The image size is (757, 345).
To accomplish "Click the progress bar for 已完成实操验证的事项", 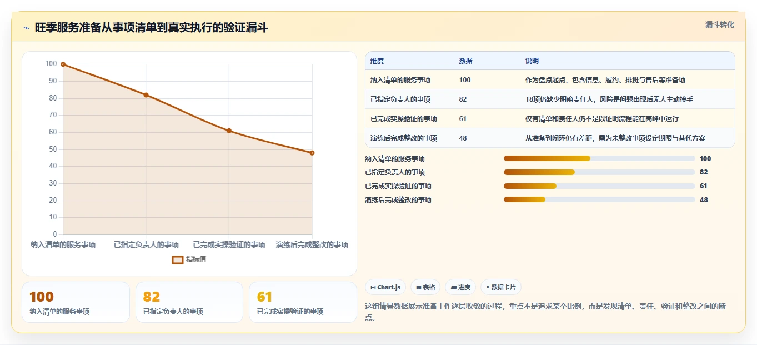I will tap(599, 186).
